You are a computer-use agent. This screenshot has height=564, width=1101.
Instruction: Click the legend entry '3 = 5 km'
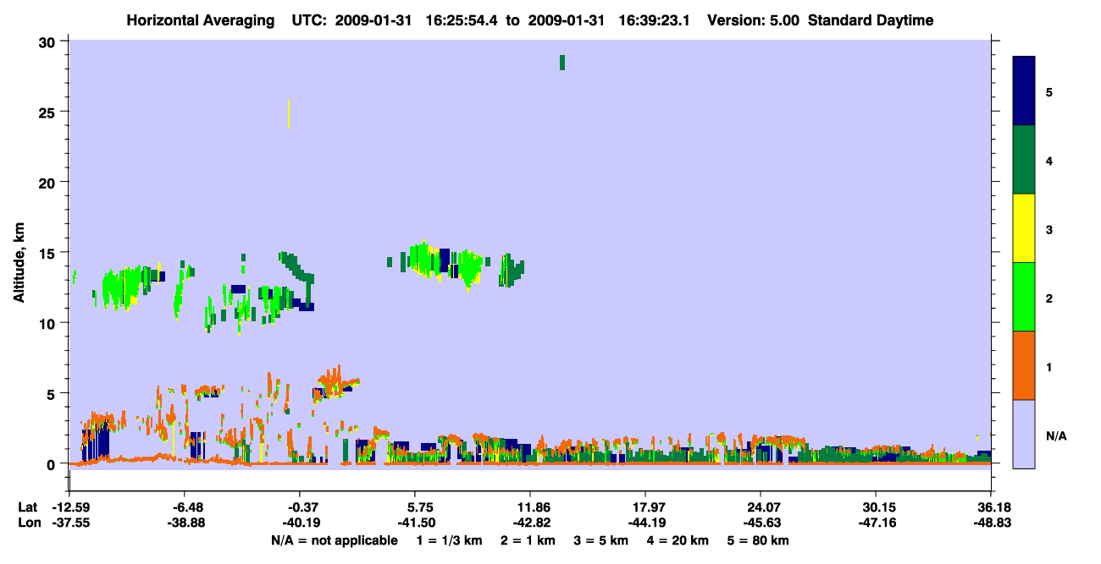coord(600,540)
